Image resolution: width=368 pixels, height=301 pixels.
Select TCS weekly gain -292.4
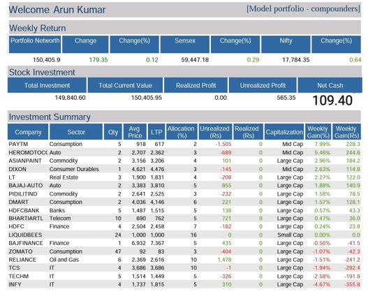(x=352, y=268)
